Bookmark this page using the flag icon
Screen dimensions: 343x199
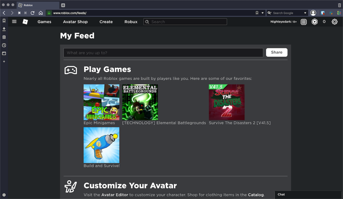pos(257,13)
